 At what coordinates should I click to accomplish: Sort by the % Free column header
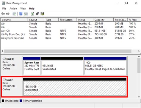(x=134, y=20)
